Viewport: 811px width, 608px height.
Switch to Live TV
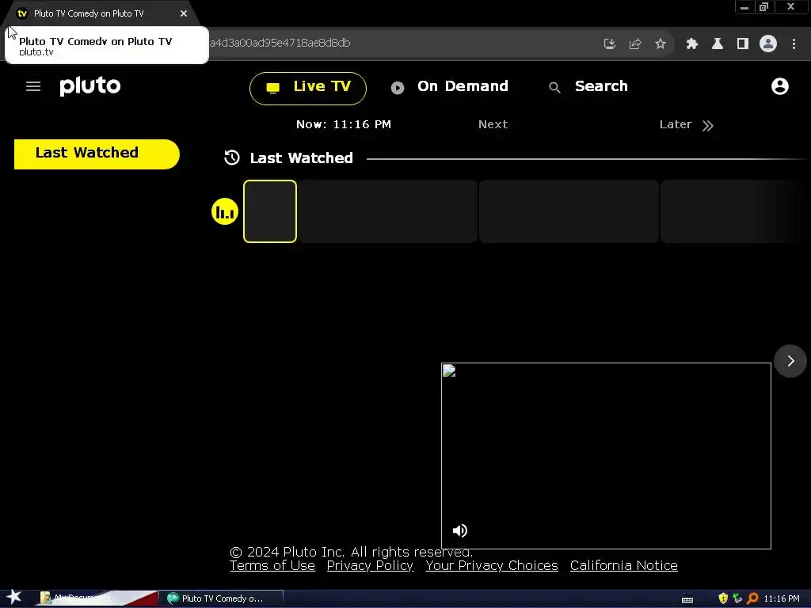click(308, 89)
